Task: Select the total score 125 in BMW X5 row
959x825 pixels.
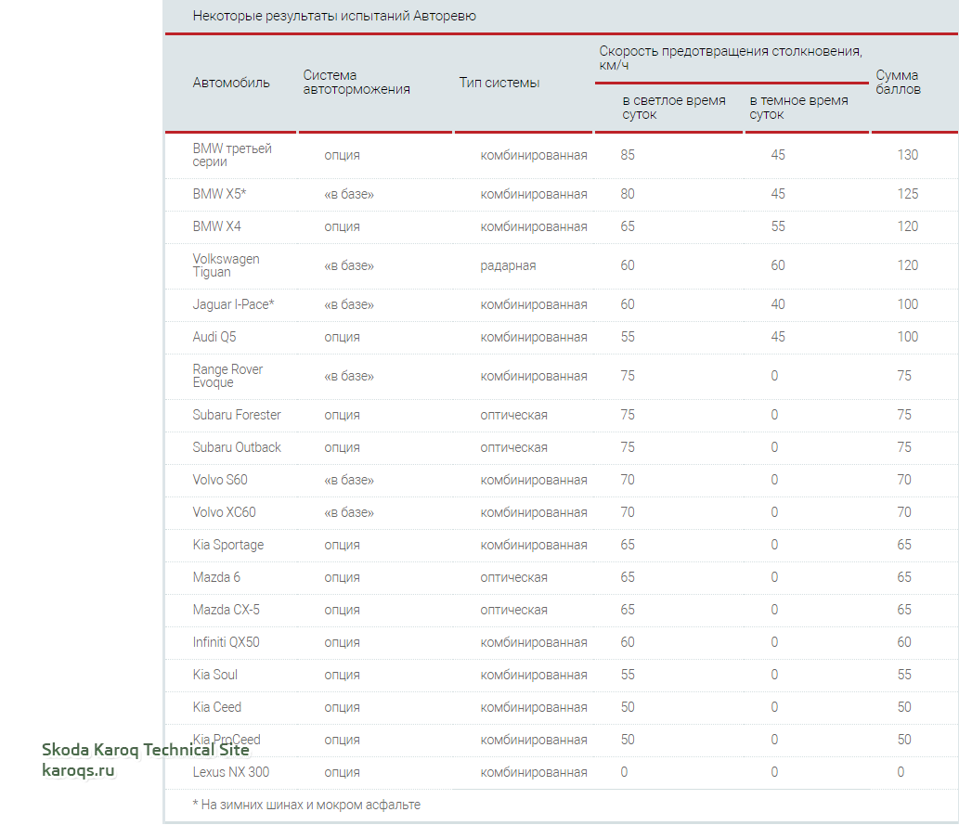Action: [908, 195]
